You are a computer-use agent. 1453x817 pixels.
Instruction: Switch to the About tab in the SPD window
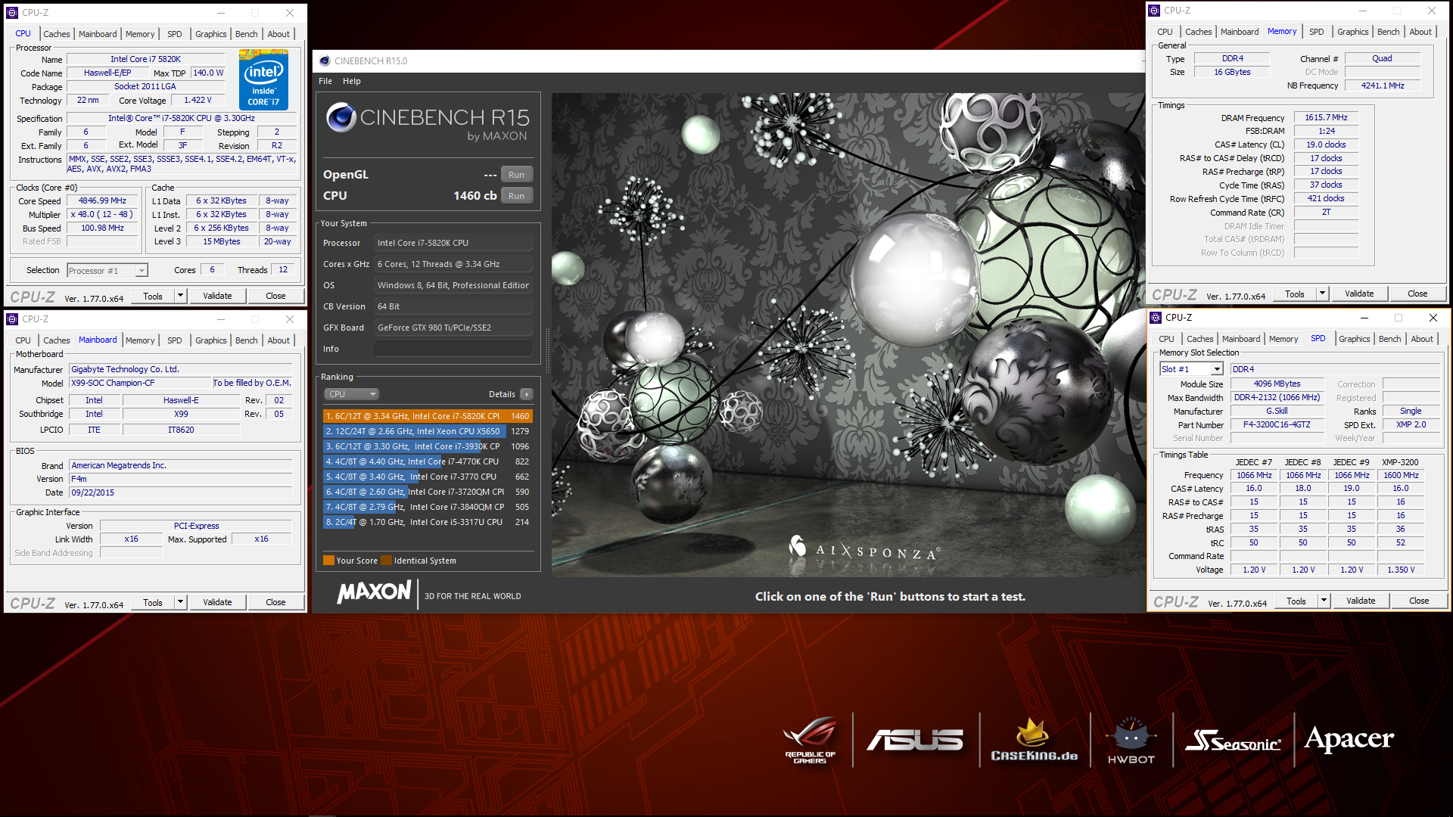coord(1421,339)
